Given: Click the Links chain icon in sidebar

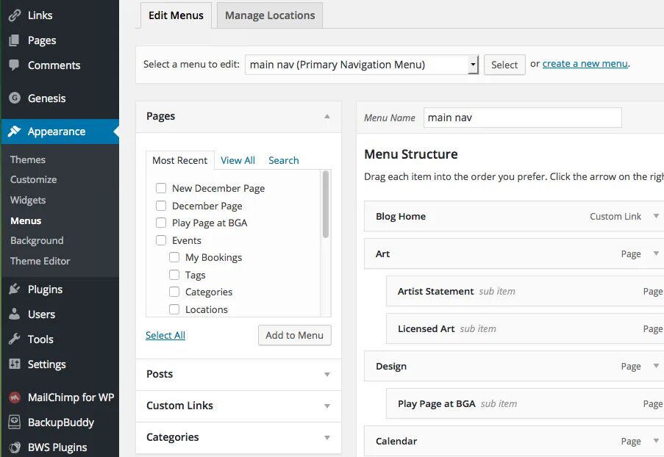Looking at the screenshot, I should (15, 15).
